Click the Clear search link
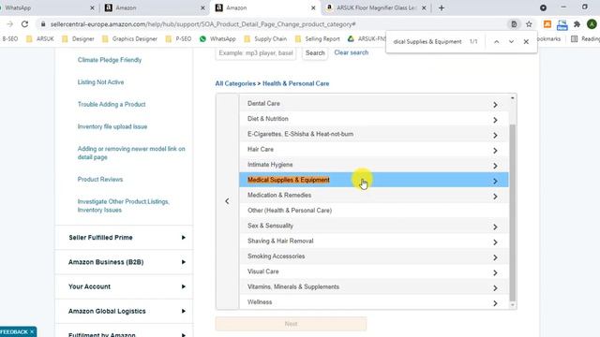 352,52
